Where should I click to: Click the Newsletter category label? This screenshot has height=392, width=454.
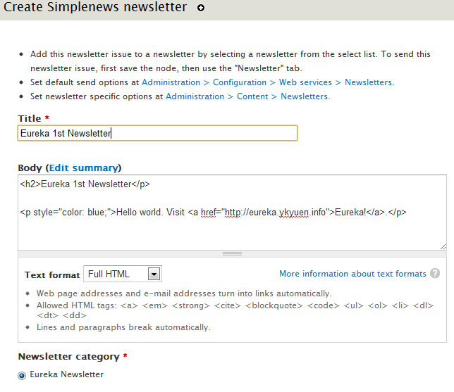69,357
